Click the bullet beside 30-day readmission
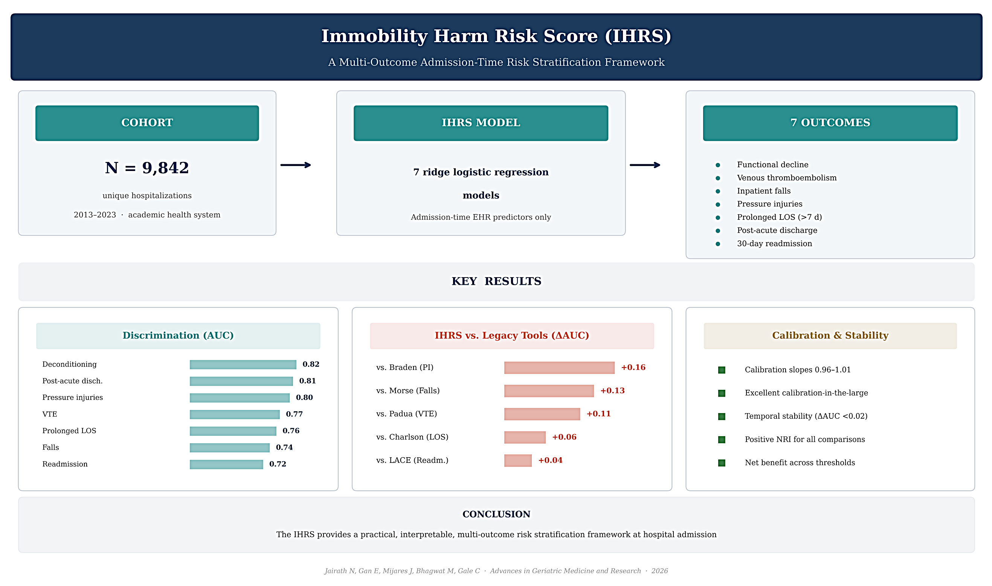The height and width of the screenshot is (586, 992). pyautogui.click(x=717, y=244)
